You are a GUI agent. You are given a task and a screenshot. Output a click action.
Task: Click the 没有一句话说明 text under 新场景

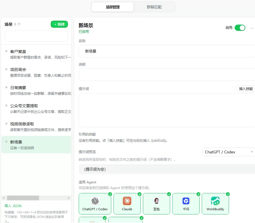pos(22,148)
